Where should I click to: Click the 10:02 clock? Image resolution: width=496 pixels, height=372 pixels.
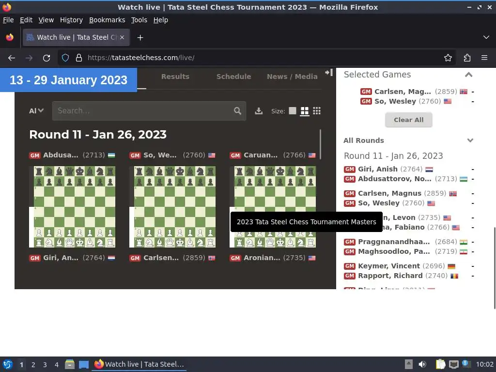coord(484,364)
